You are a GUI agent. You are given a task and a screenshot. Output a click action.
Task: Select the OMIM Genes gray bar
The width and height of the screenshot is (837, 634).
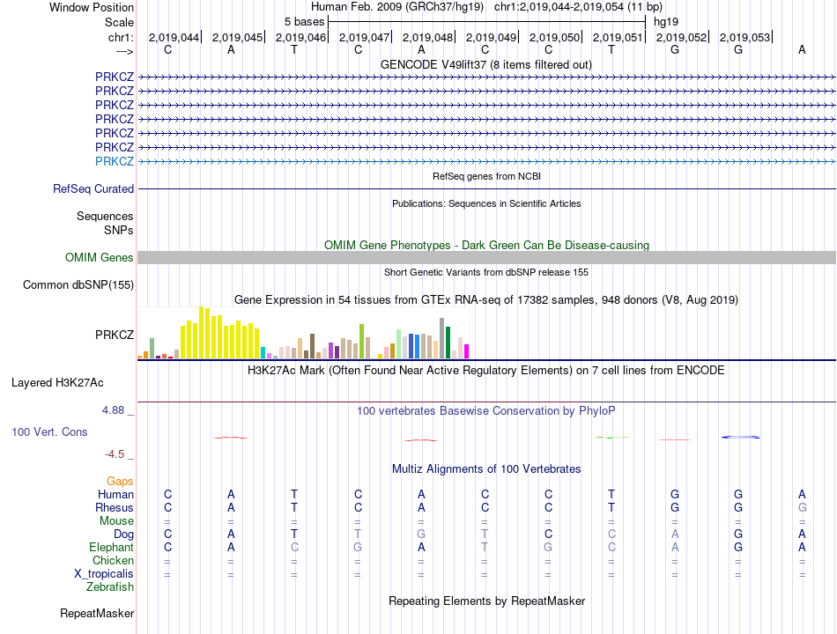click(486, 258)
